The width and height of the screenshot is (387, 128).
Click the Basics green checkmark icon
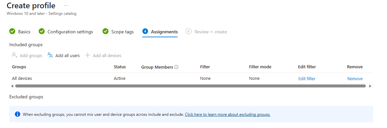[12, 32]
